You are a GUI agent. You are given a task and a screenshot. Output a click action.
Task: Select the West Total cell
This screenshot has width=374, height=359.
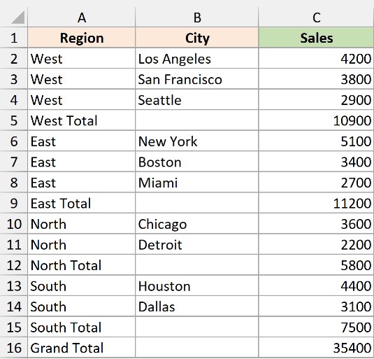(x=82, y=120)
